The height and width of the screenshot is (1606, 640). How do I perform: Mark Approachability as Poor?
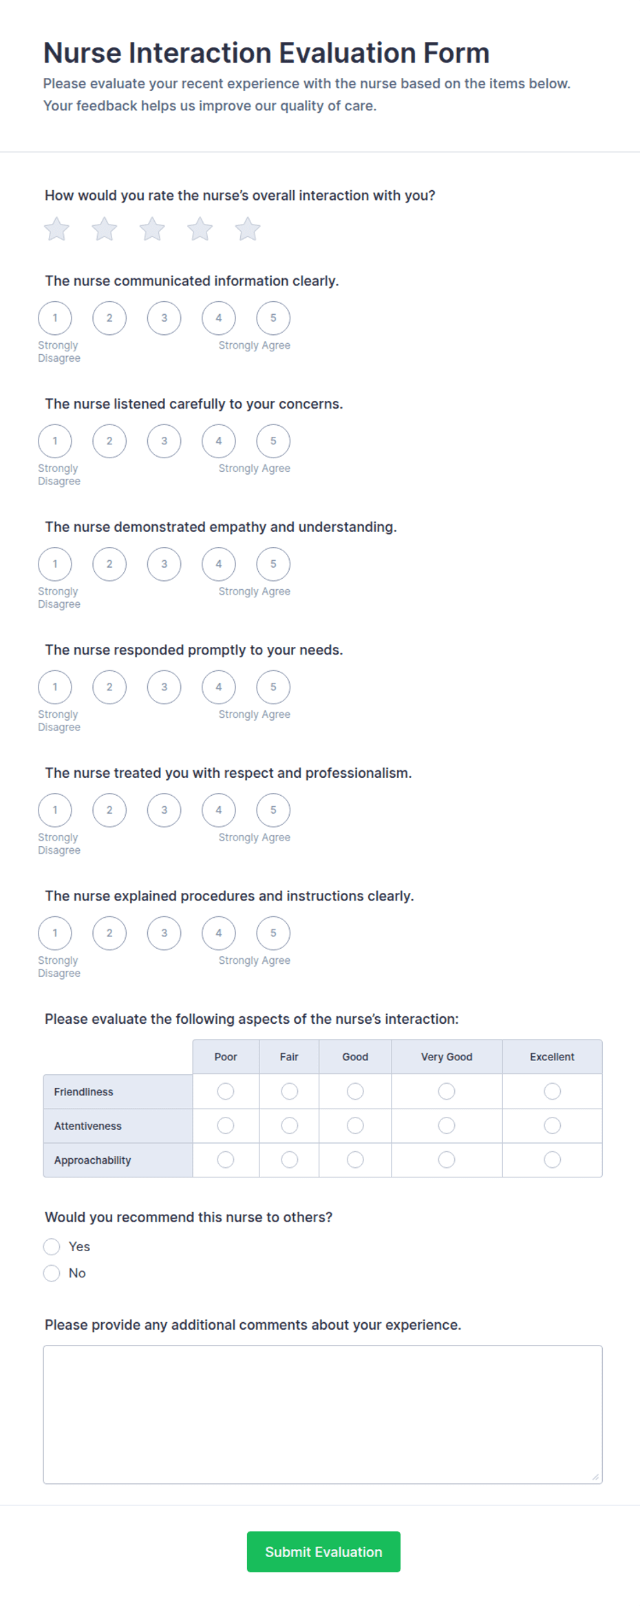coord(224,1160)
